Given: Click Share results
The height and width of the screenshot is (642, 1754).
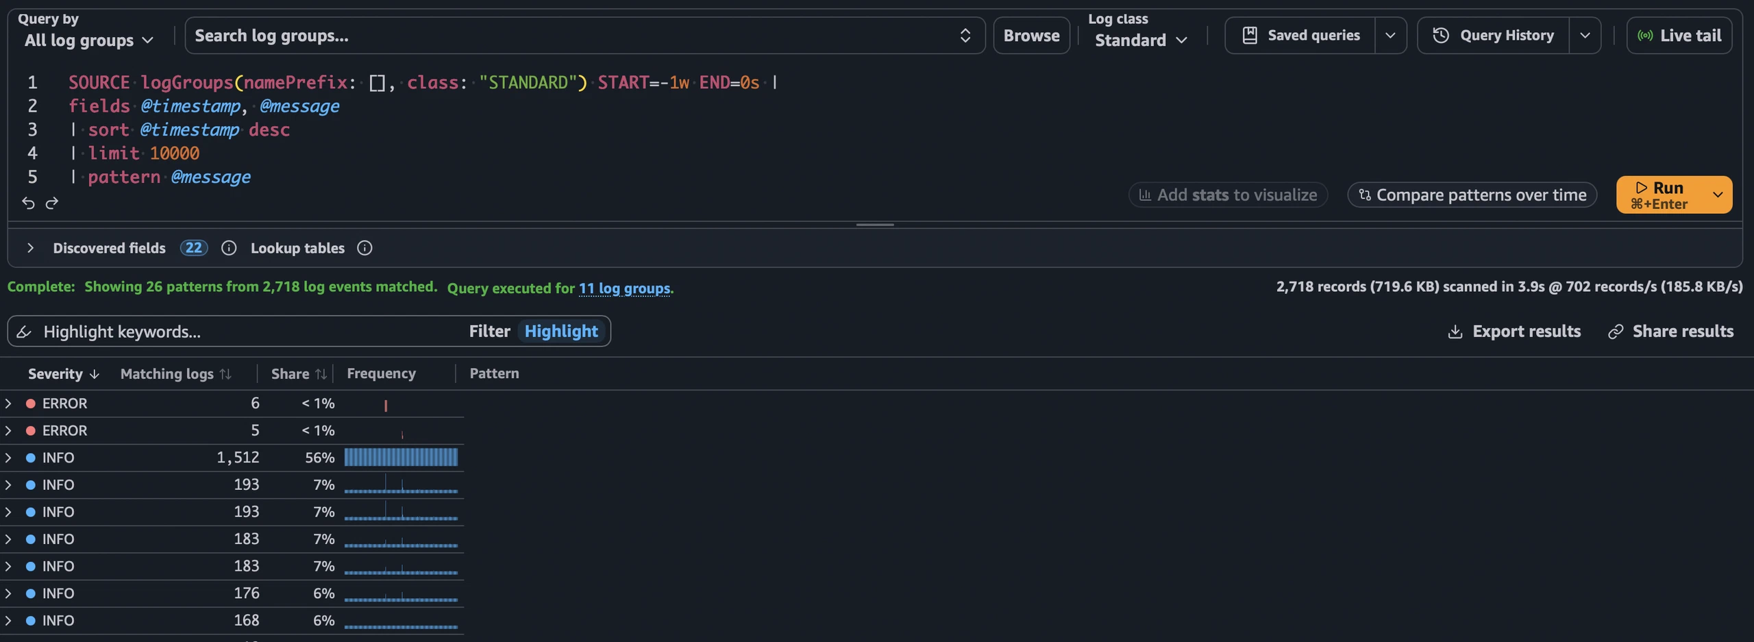Looking at the screenshot, I should pyautogui.click(x=1670, y=332).
